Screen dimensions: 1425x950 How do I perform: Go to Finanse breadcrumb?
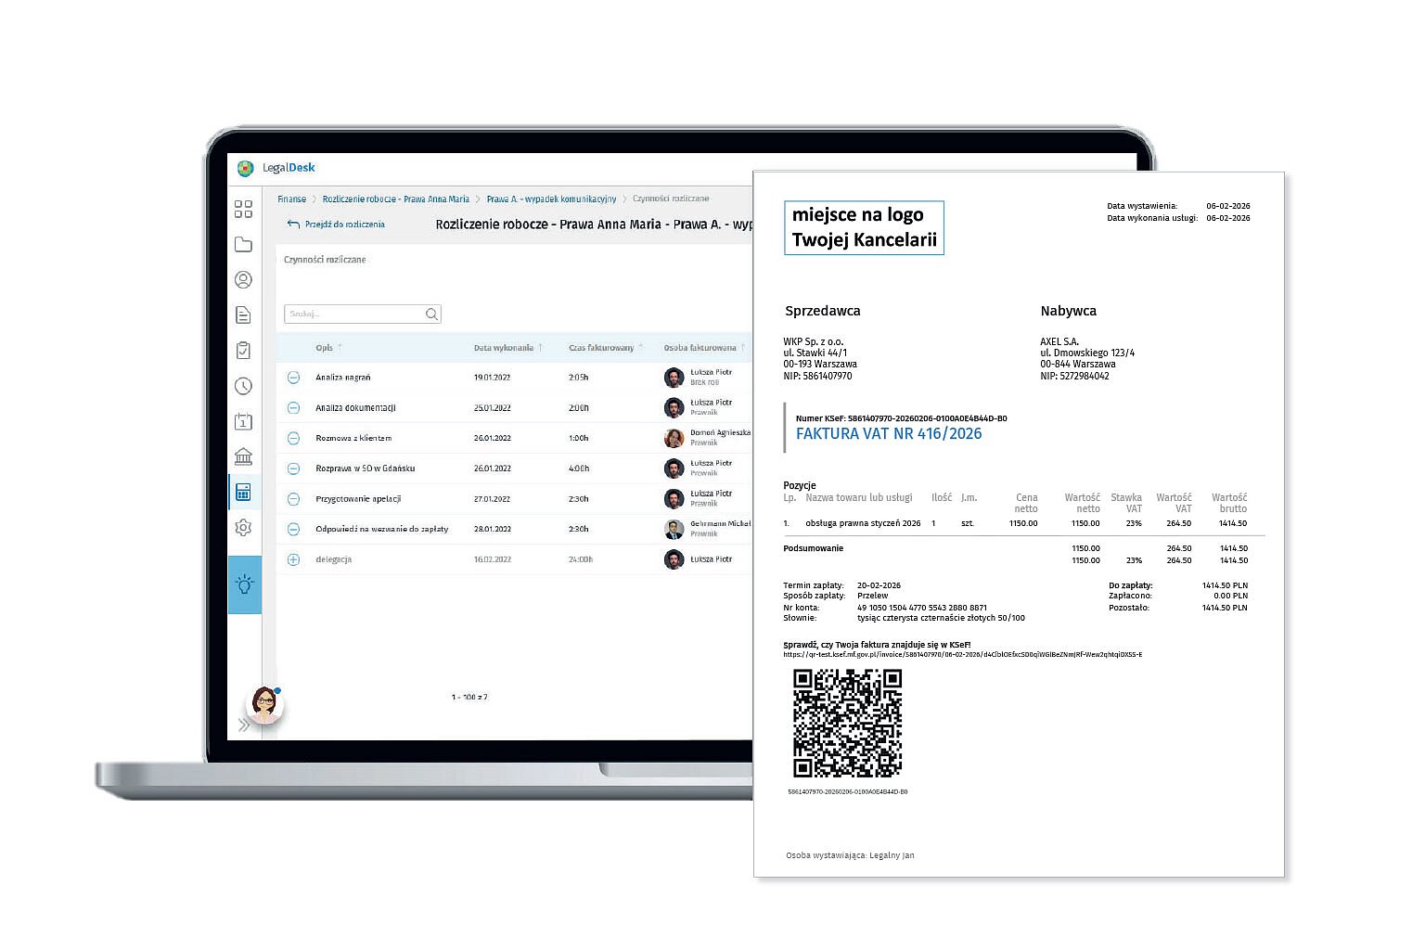[291, 199]
